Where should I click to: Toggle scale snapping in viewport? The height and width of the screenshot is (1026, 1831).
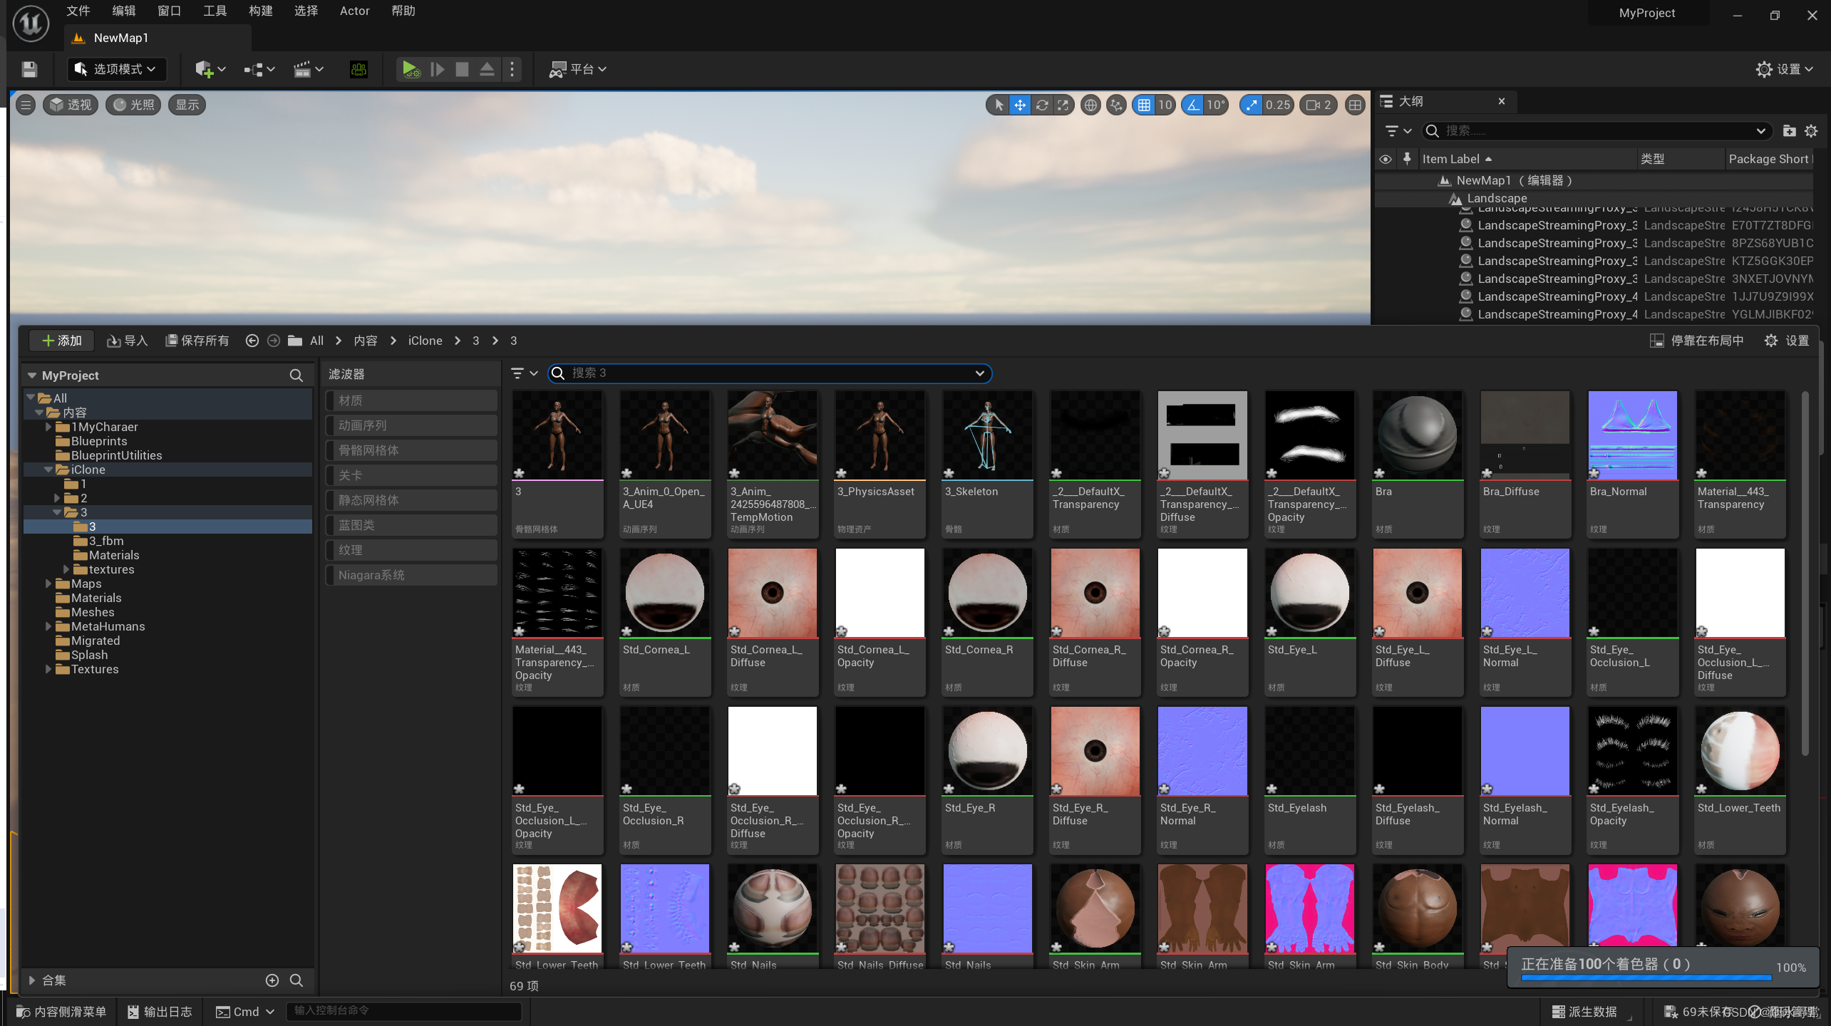point(1252,105)
